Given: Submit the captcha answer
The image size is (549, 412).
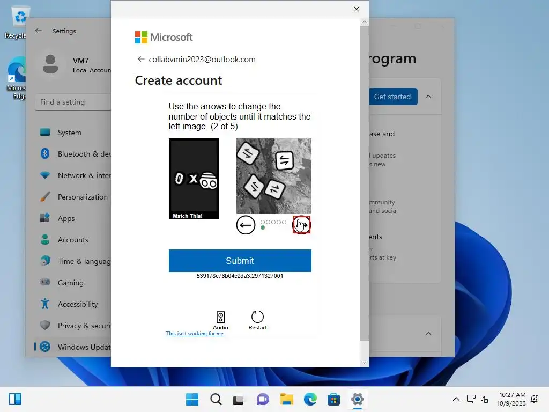Looking at the screenshot, I should [x=240, y=261].
